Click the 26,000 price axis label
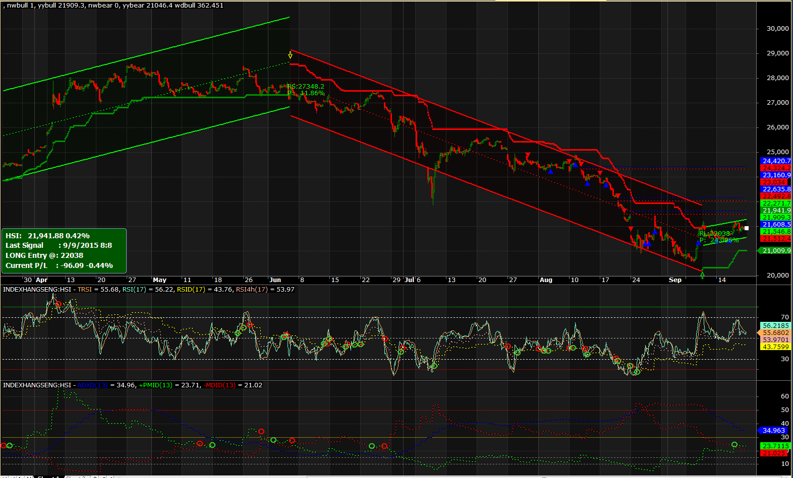This screenshot has width=793, height=478. pos(777,127)
